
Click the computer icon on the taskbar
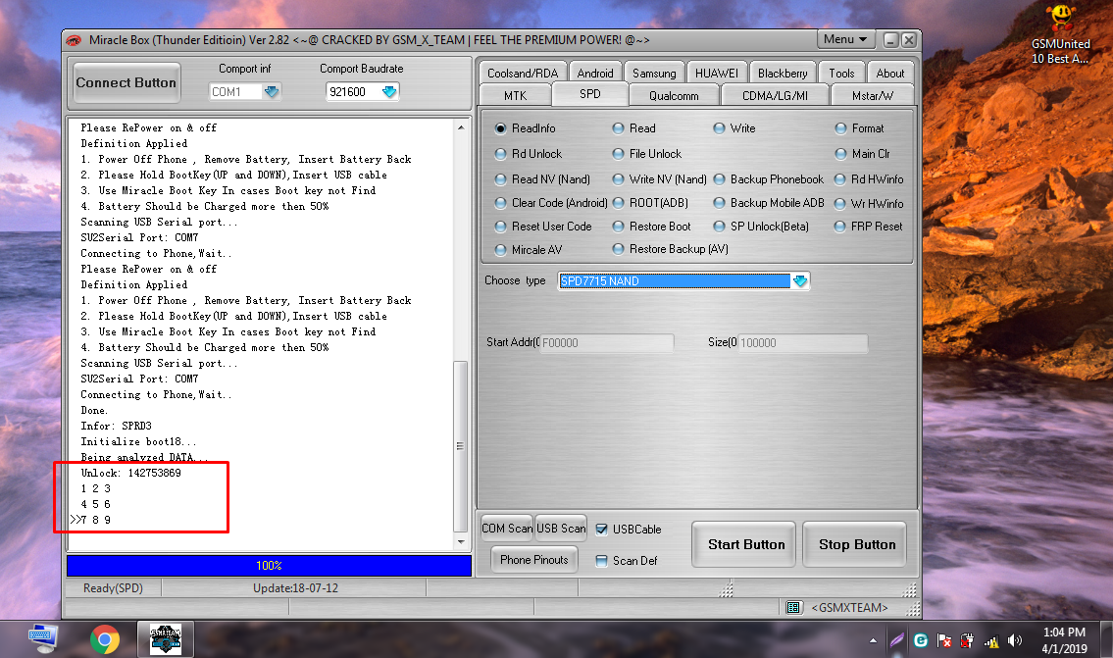pyautogui.click(x=43, y=639)
